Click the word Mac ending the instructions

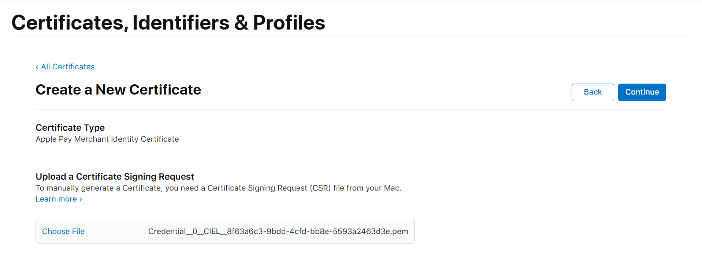coord(391,188)
